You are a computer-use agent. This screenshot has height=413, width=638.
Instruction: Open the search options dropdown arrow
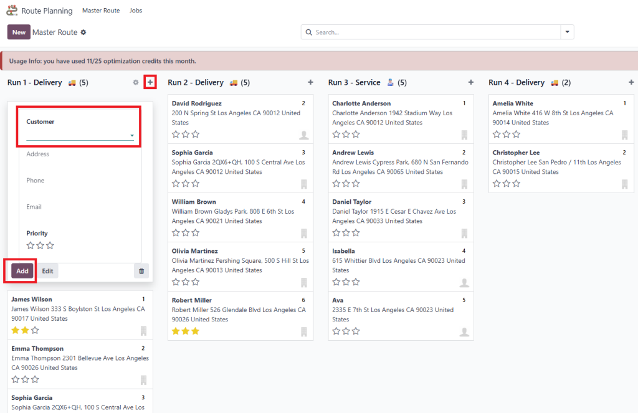coord(567,32)
